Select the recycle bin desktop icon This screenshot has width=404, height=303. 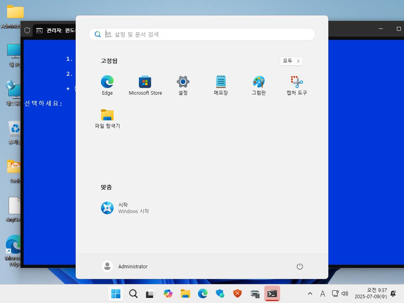point(14,132)
